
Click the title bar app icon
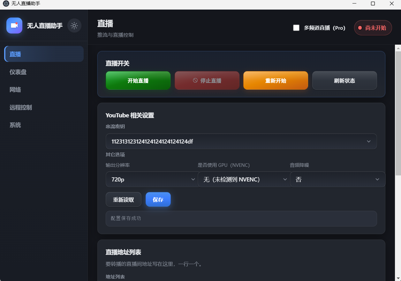[x=6, y=4]
